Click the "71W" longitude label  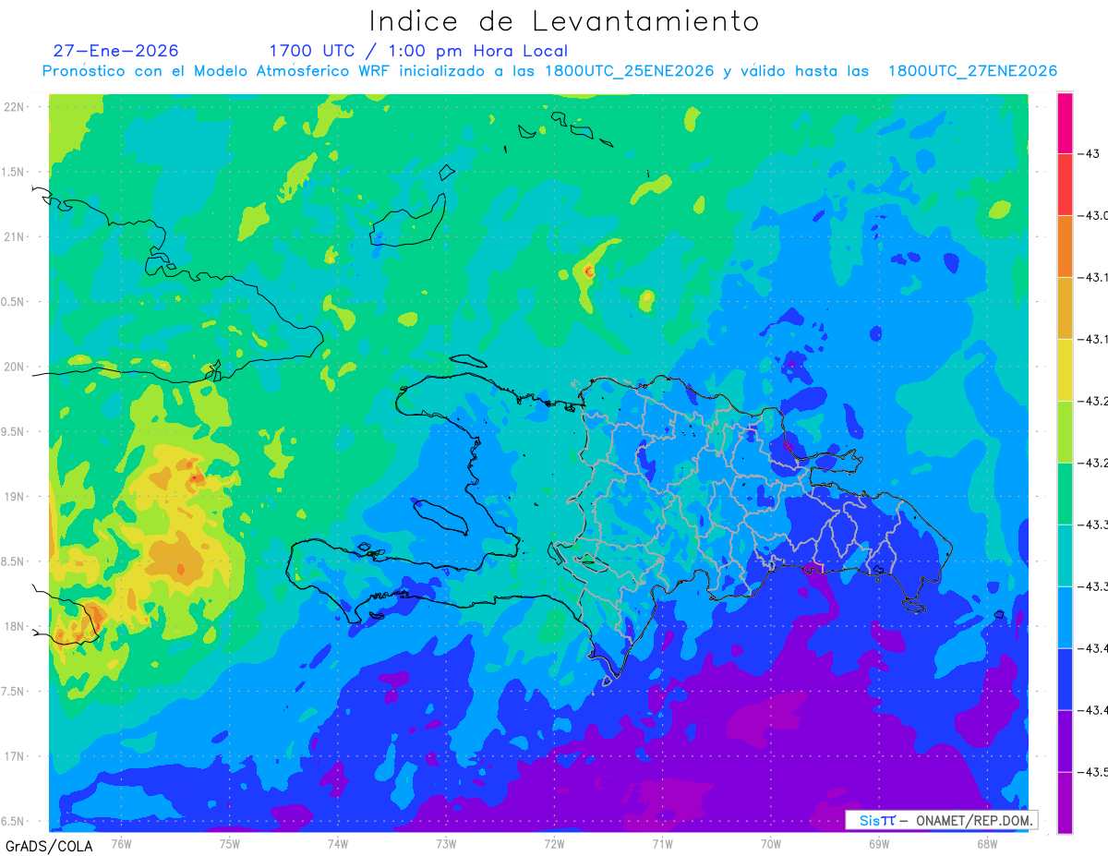coord(662,843)
